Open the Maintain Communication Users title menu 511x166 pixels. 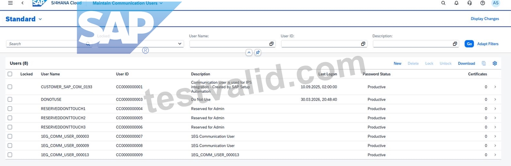pos(127,3)
